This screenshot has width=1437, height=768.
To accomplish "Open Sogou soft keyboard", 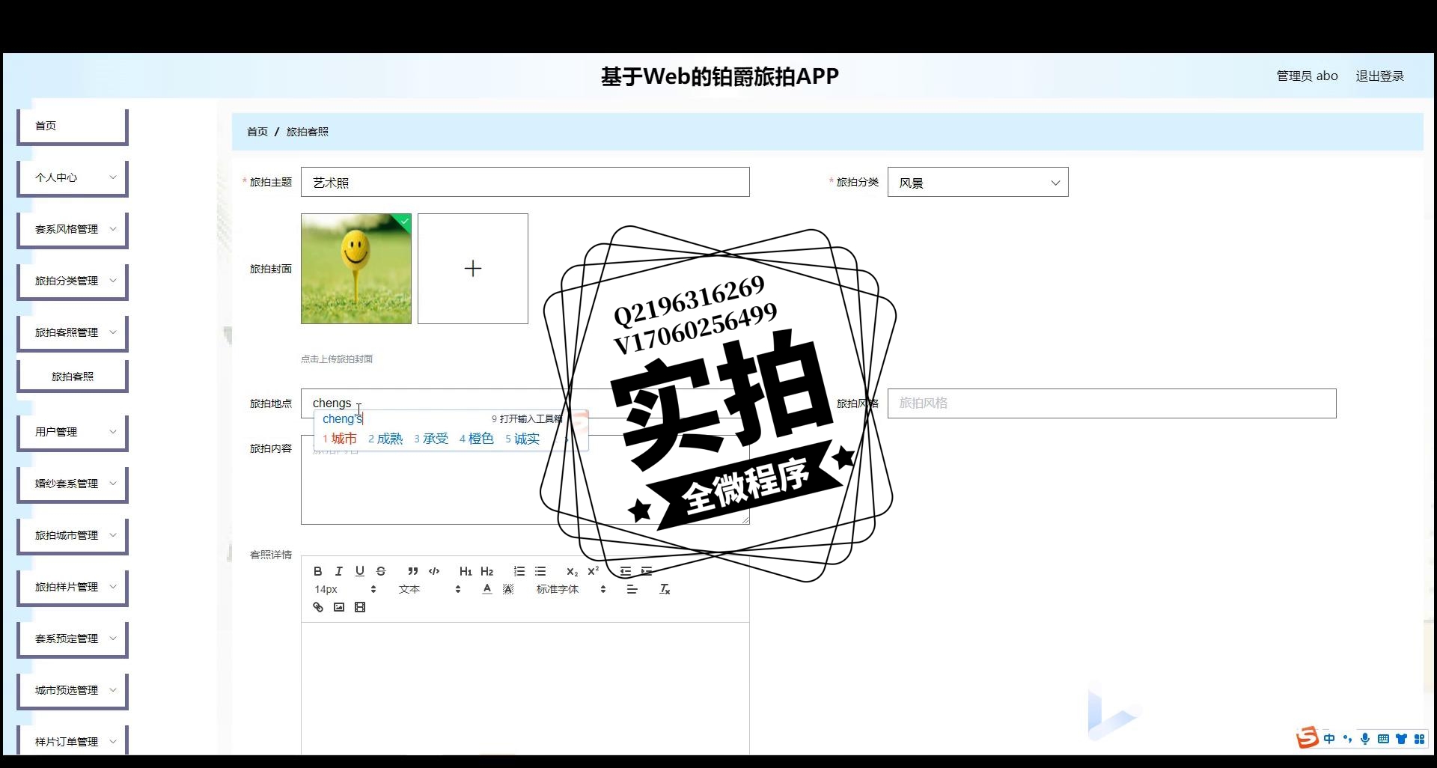I will pos(1383,739).
